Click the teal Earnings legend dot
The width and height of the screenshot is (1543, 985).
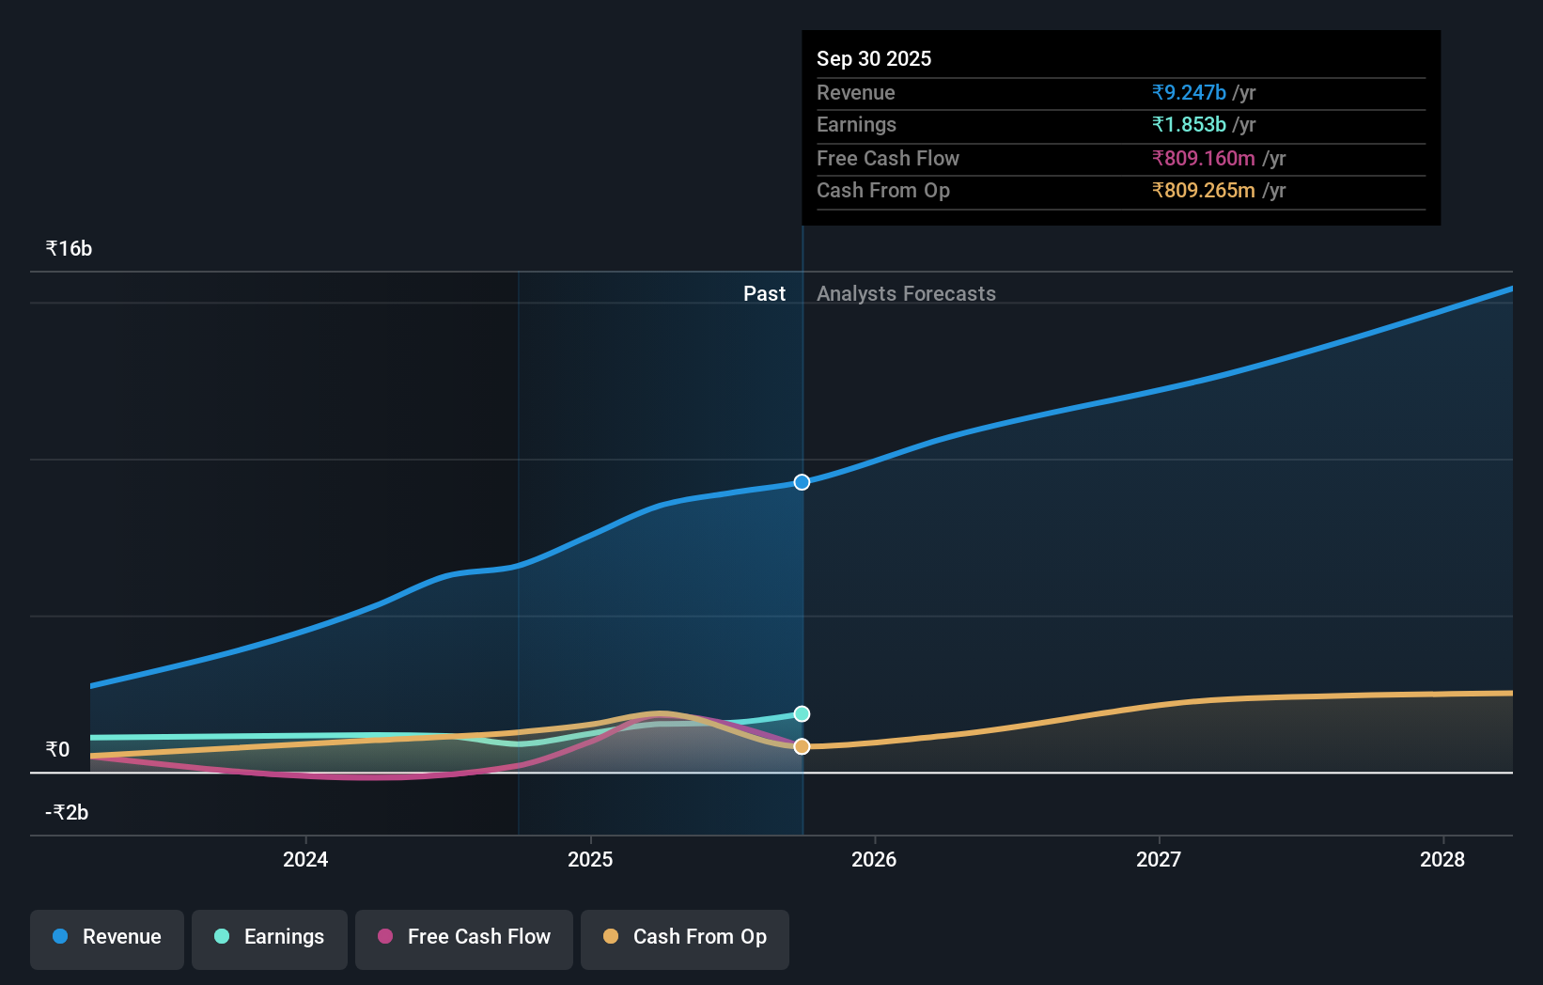pyautogui.click(x=222, y=936)
